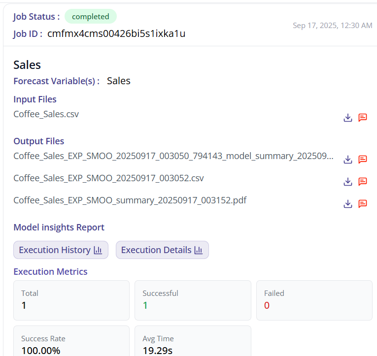The height and width of the screenshot is (356, 377).
Task: Click the Failed executions metric card
Action: point(314,300)
